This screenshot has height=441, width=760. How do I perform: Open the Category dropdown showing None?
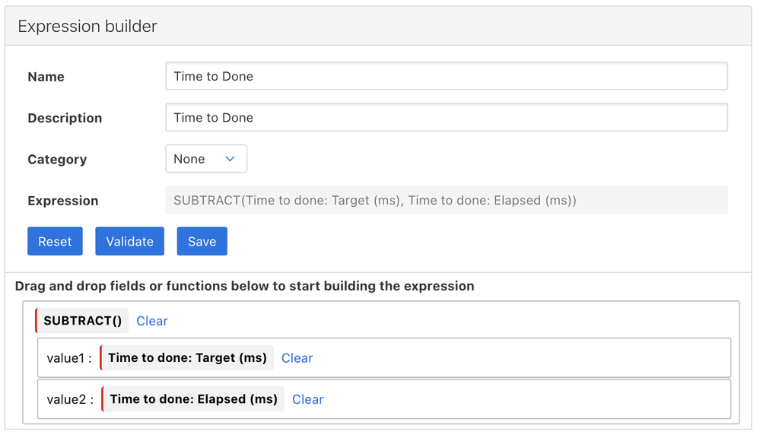pos(205,159)
